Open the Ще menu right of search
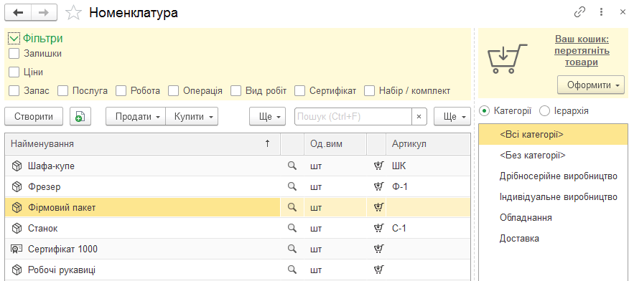The height and width of the screenshot is (281, 629). tap(452, 116)
